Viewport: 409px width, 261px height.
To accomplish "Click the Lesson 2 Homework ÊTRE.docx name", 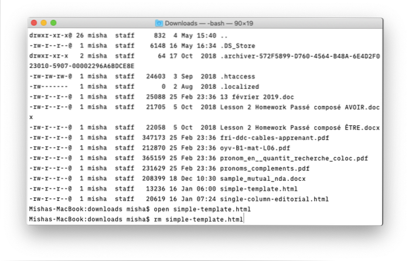I will click(x=300, y=128).
